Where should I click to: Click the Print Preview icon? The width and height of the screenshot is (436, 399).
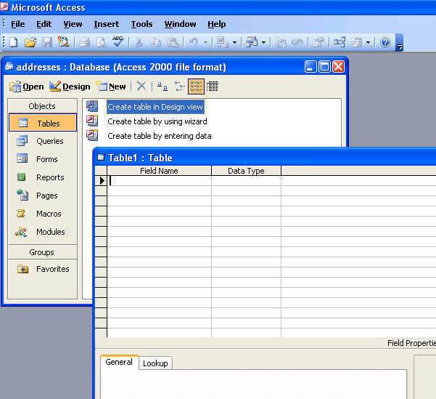102,42
